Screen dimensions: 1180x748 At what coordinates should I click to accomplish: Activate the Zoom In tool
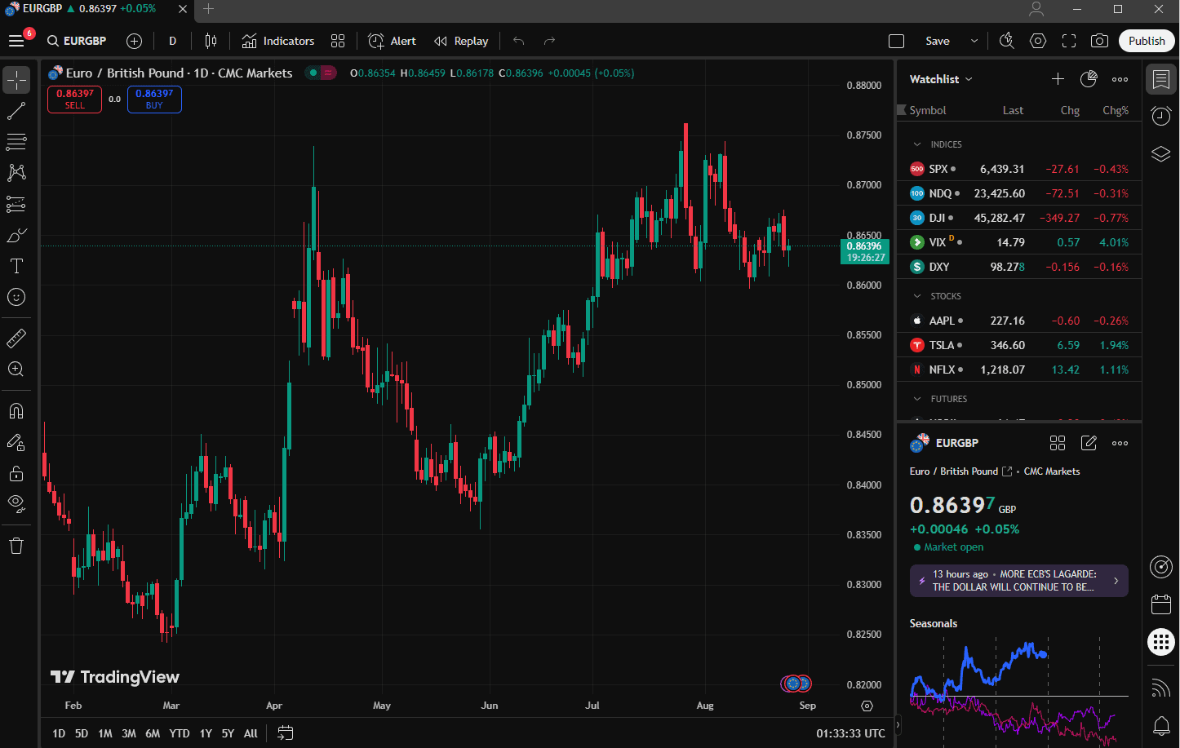click(x=16, y=370)
